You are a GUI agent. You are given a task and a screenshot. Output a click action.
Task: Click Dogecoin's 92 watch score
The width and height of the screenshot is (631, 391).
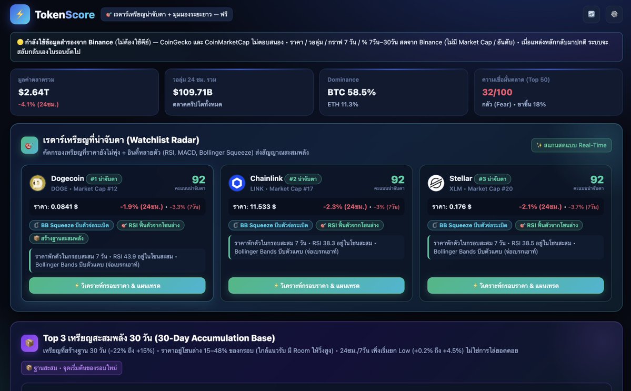(198, 179)
